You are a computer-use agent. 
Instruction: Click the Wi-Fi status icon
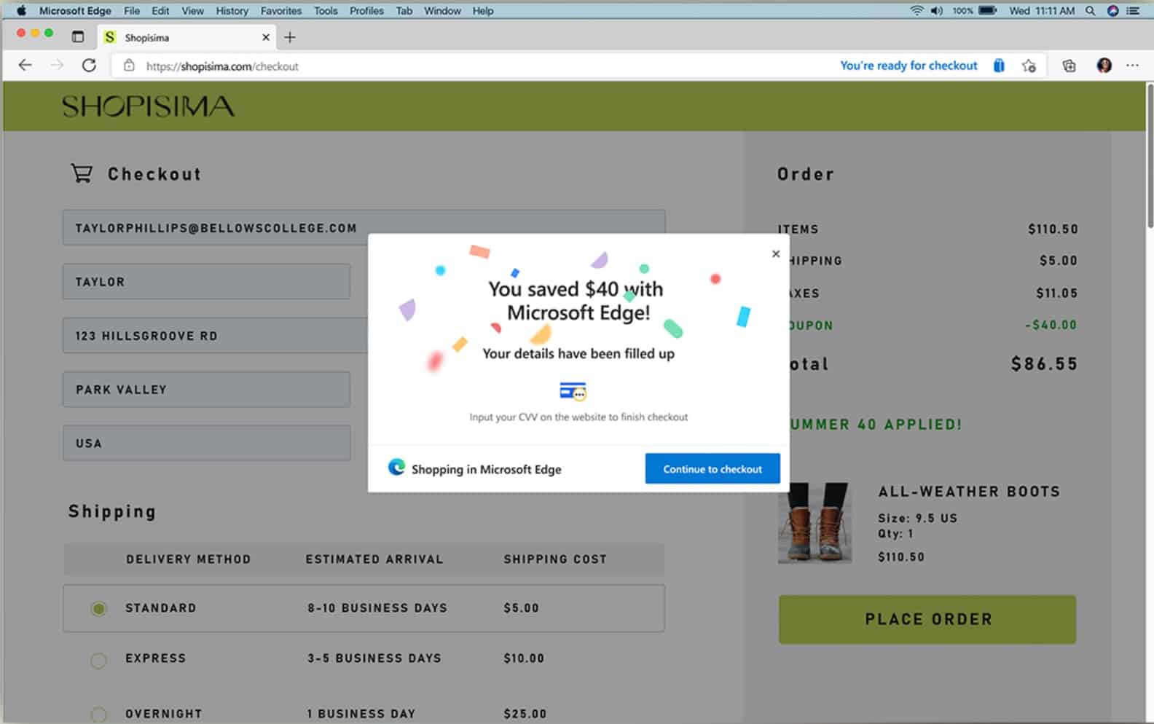[917, 11]
